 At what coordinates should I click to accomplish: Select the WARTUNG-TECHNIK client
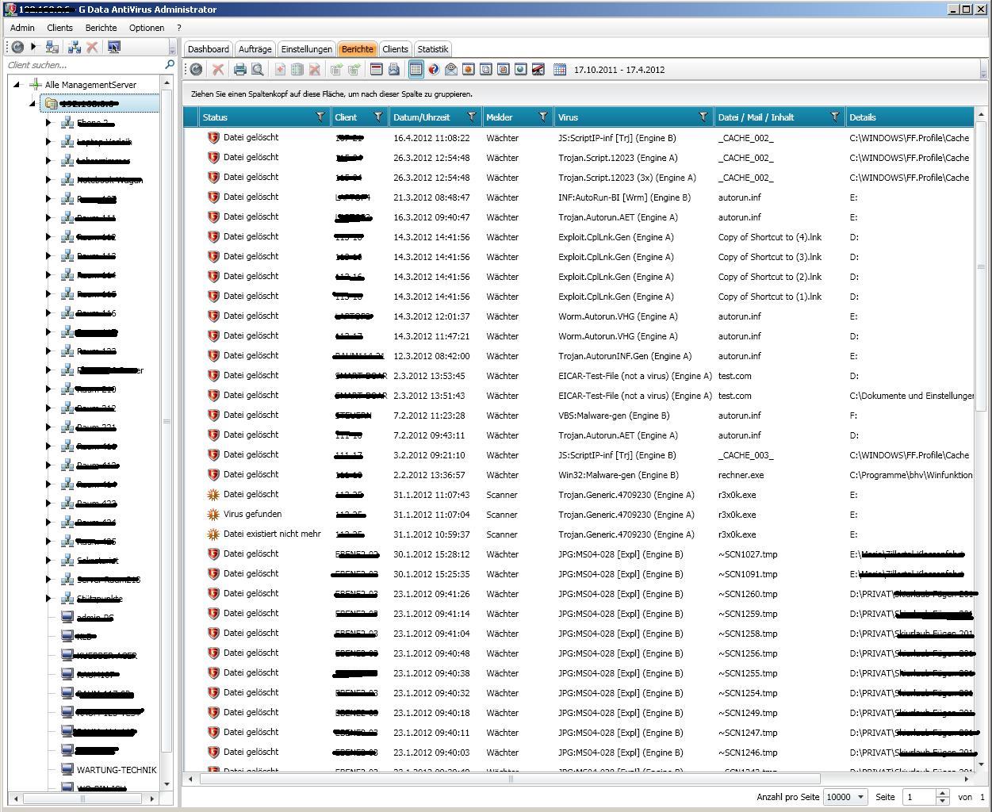117,770
